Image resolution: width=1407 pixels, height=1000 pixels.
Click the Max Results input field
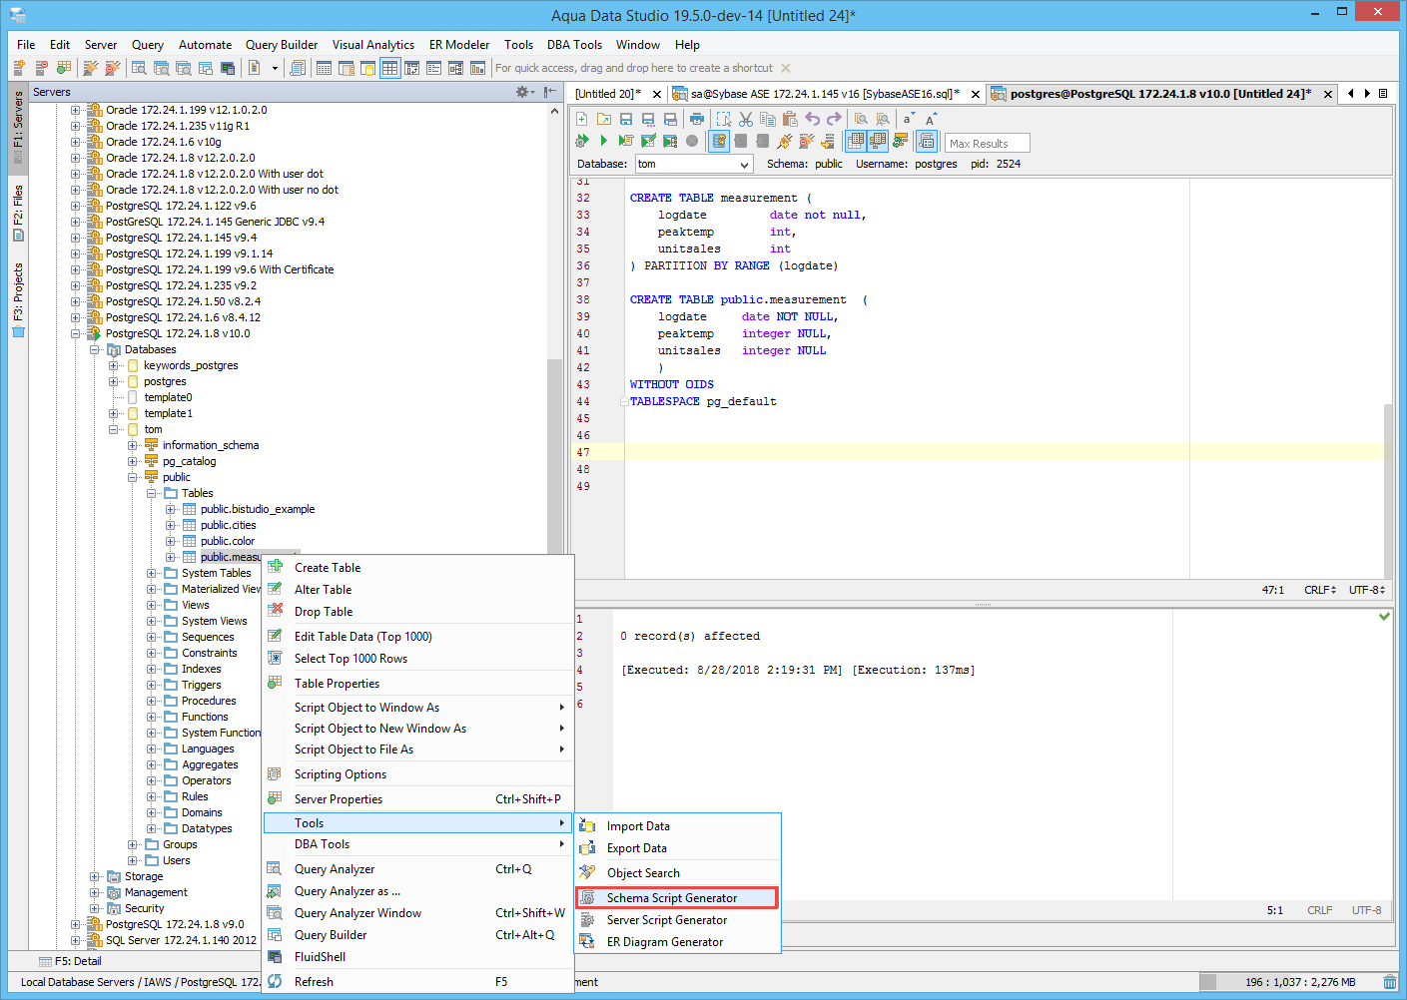pos(986,143)
